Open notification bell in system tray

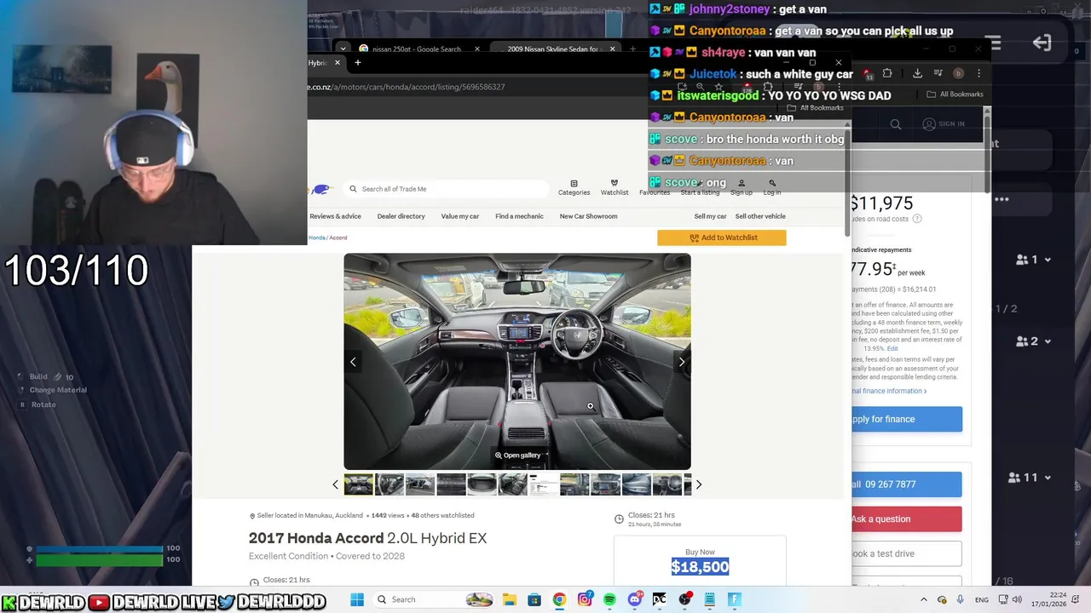1077,599
